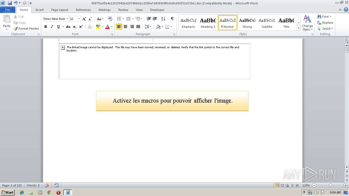This screenshot has width=349, height=196.
Task: Click the Align Text Right icon
Action: click(132, 27)
